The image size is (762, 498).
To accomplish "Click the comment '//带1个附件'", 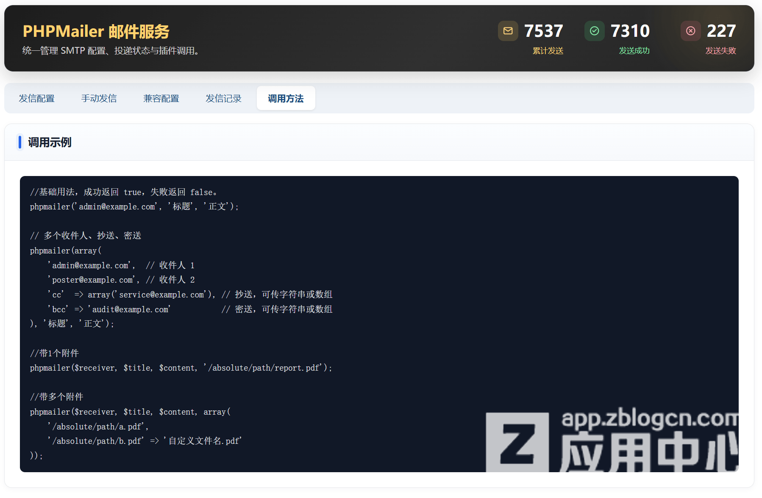I will click(x=55, y=353).
